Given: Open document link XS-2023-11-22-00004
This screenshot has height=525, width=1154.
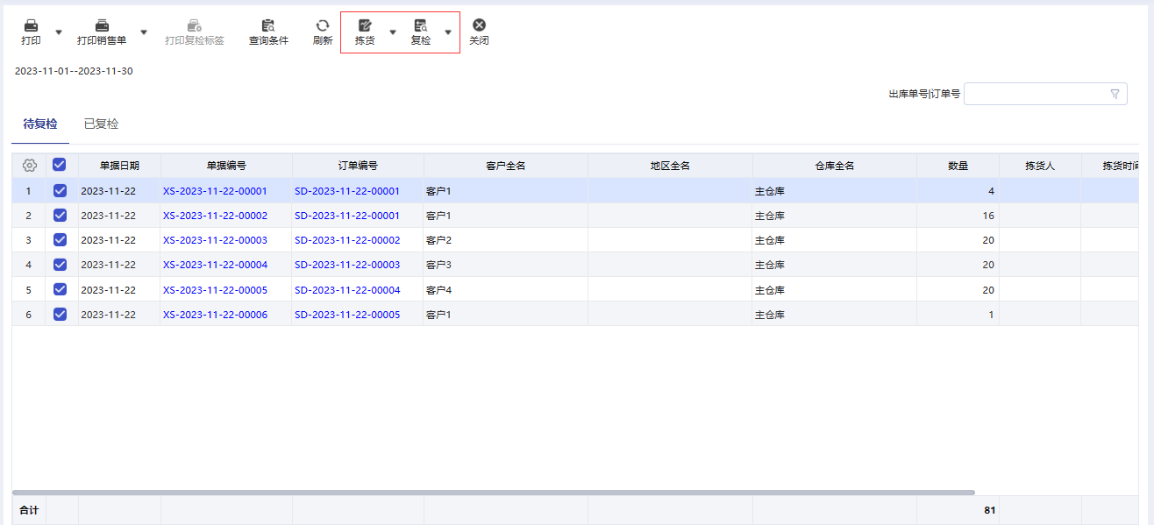Looking at the screenshot, I should click(215, 265).
